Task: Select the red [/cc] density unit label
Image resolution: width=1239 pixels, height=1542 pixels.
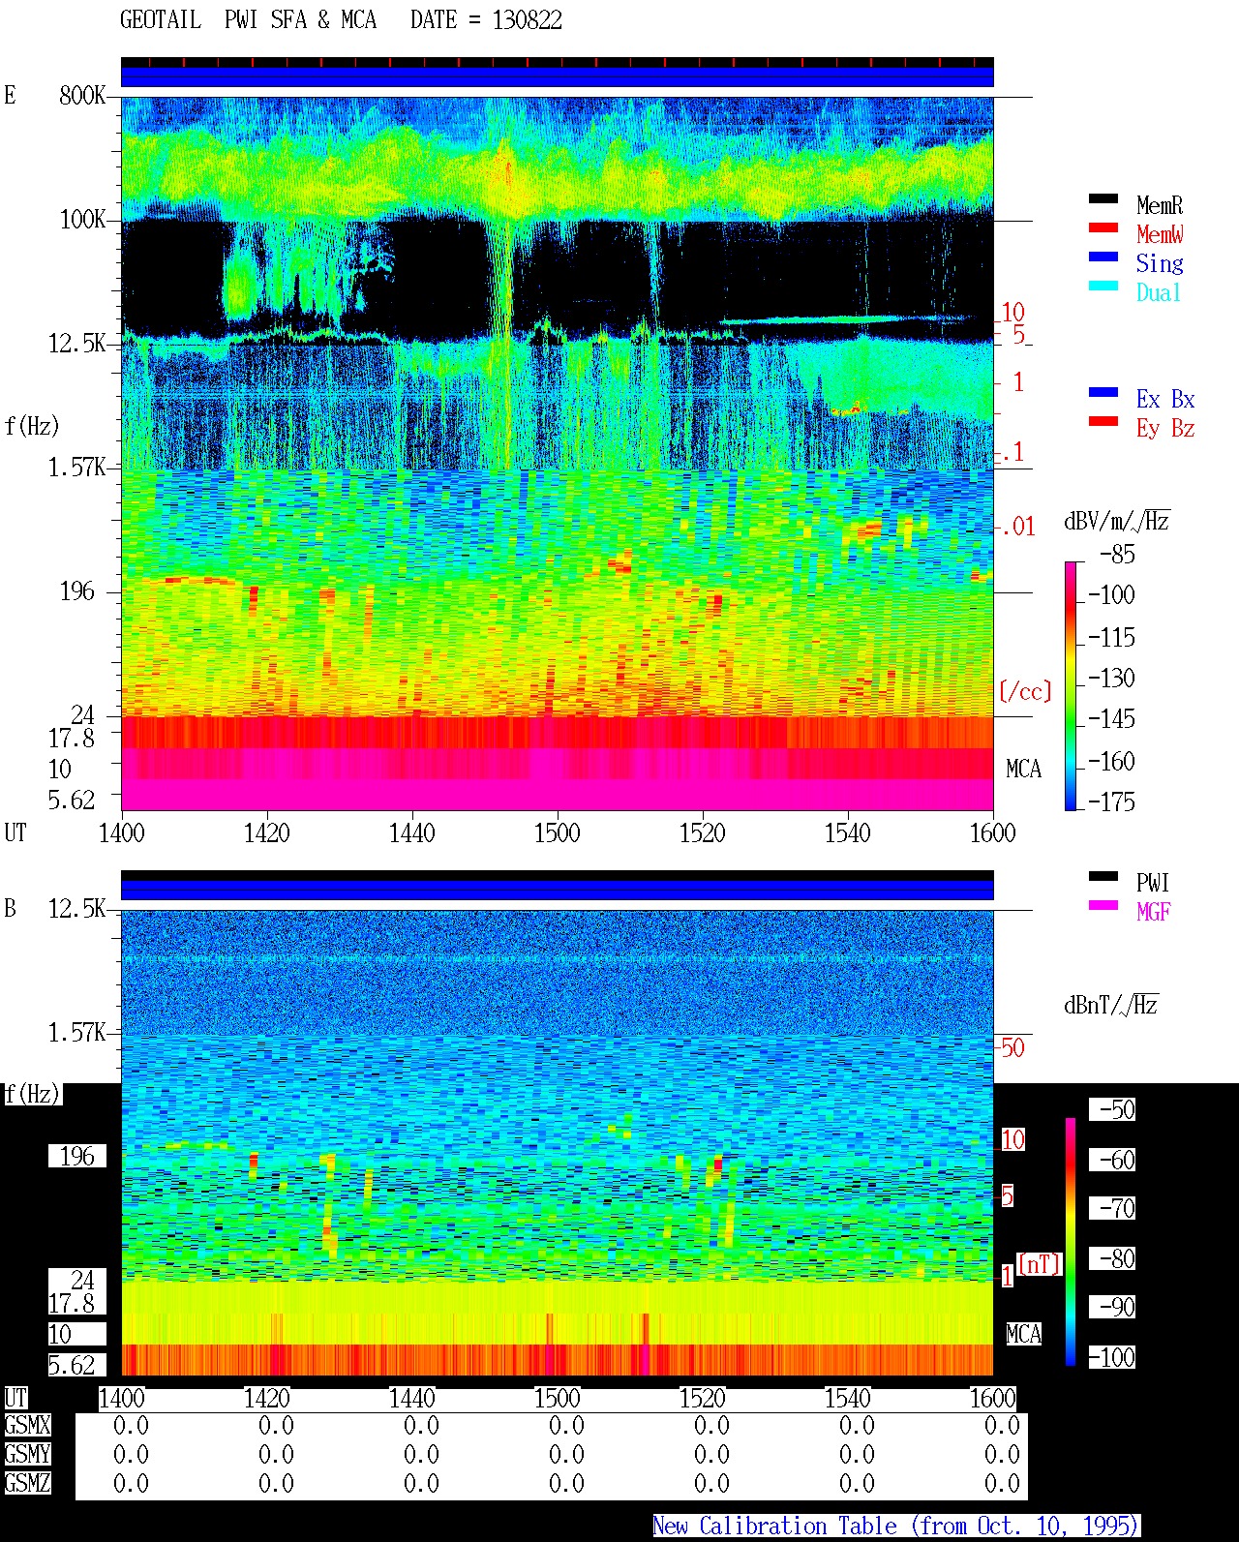Action: click(x=1025, y=691)
